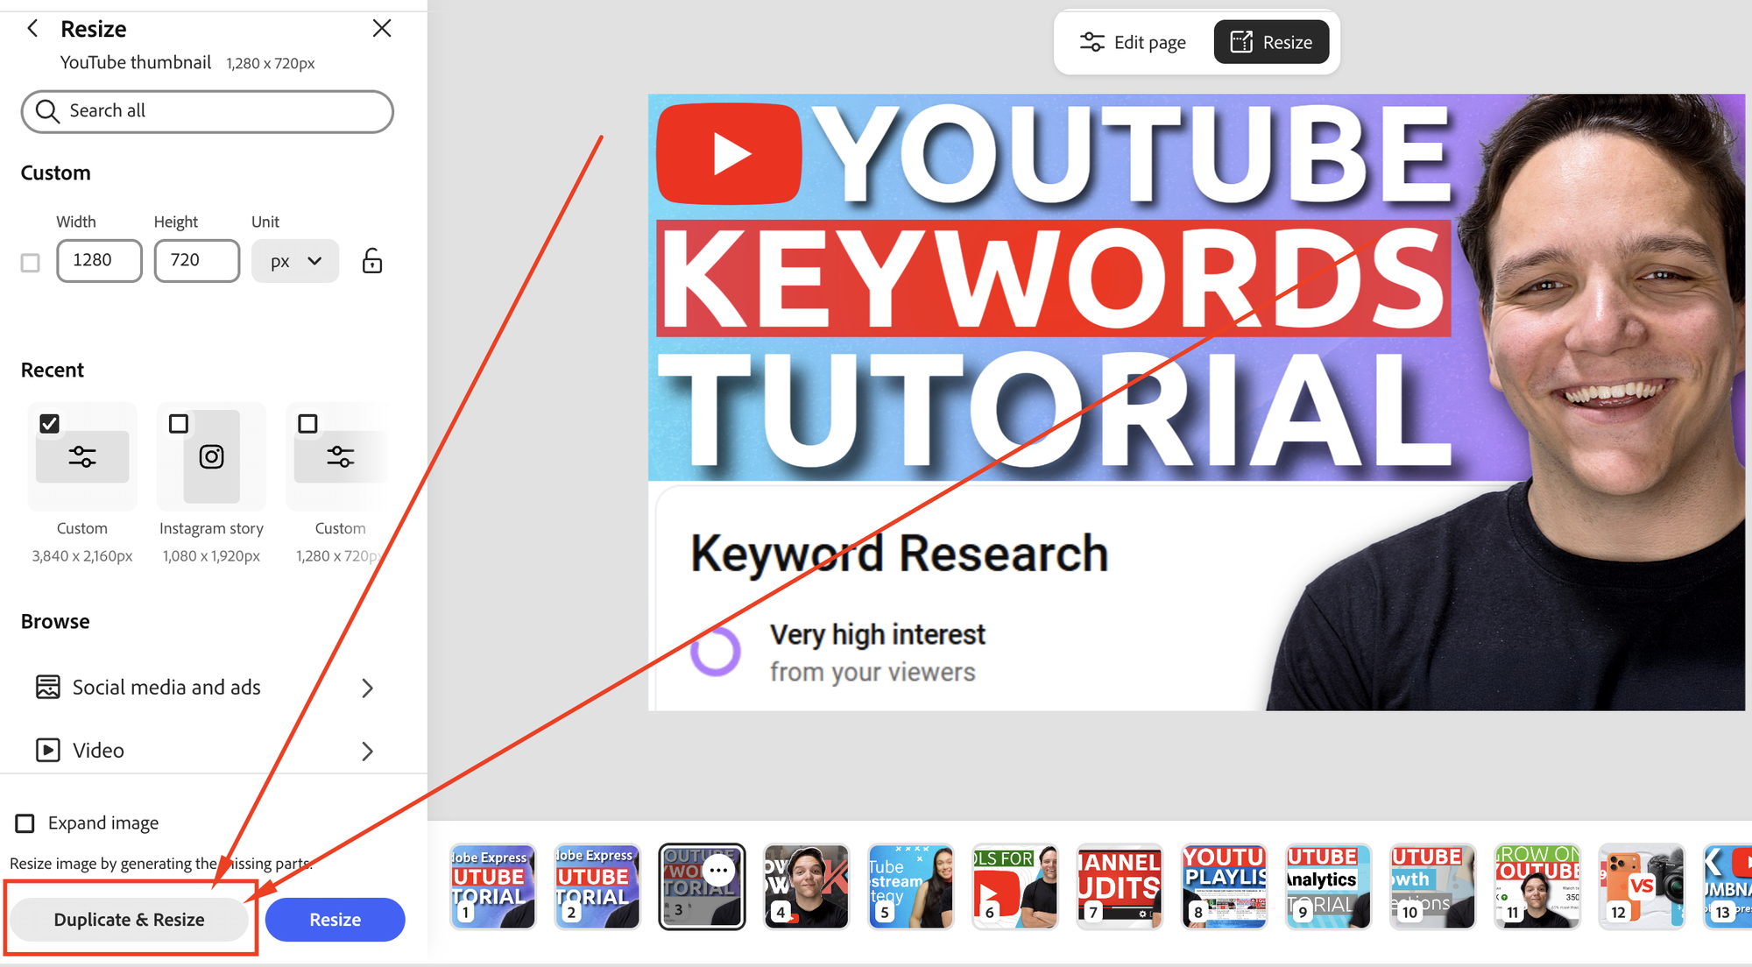Expand Social media and ads chevron
1752x967 pixels.
pos(368,688)
